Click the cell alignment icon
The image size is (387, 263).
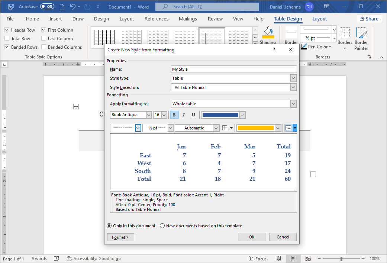point(288,128)
